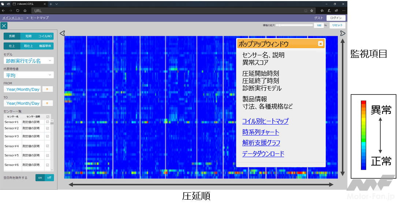
Task: Open the TO date calendar picker
Action: (x=48, y=103)
